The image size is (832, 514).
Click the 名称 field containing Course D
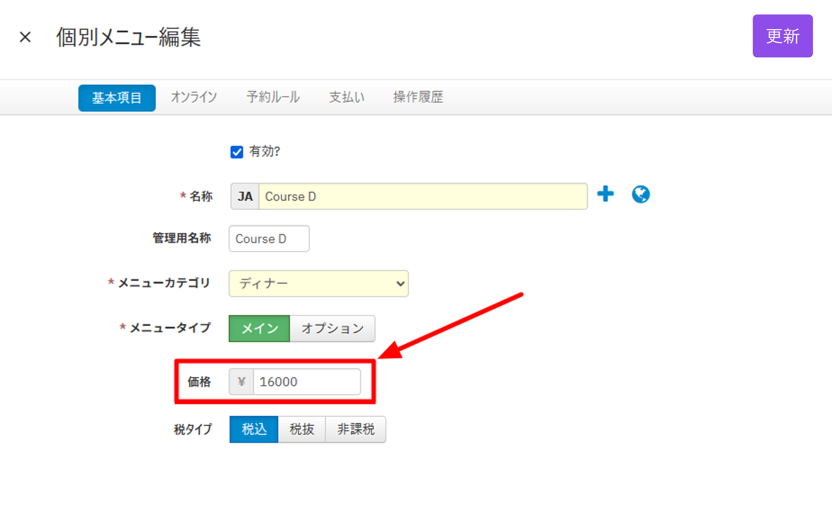[x=423, y=196]
